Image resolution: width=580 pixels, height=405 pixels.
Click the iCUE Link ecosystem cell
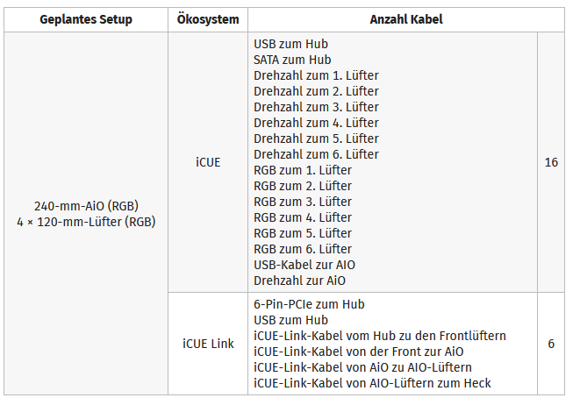click(x=208, y=344)
